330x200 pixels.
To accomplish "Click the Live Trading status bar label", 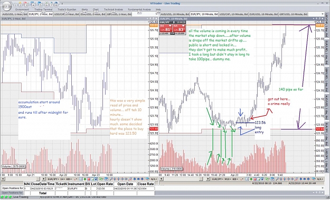I will pos(21,197).
